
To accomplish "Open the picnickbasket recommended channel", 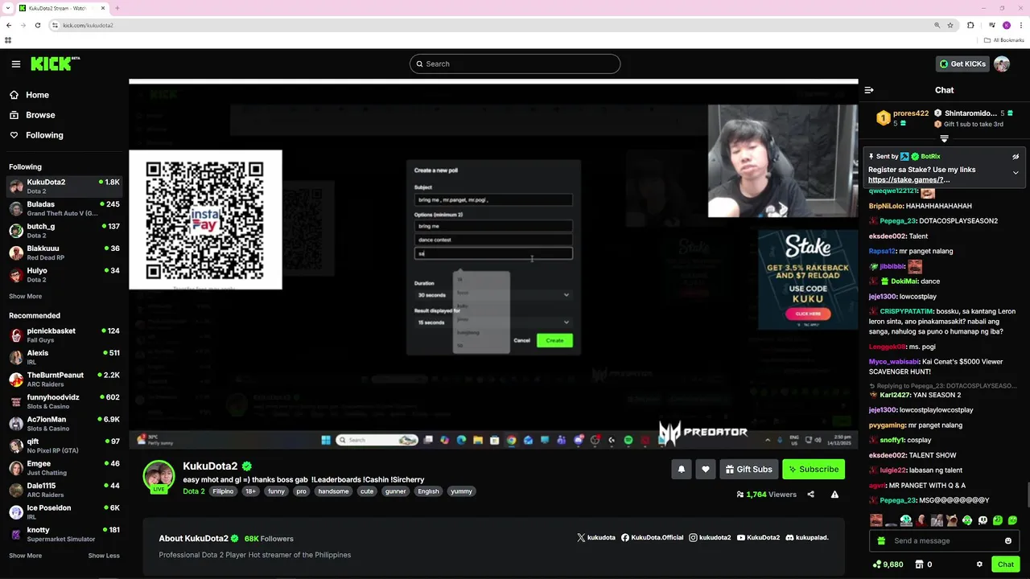I will 64,335.
